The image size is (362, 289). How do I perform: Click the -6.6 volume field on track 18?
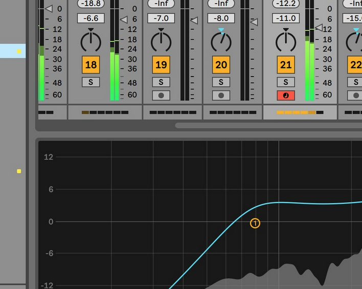pyautogui.click(x=91, y=18)
